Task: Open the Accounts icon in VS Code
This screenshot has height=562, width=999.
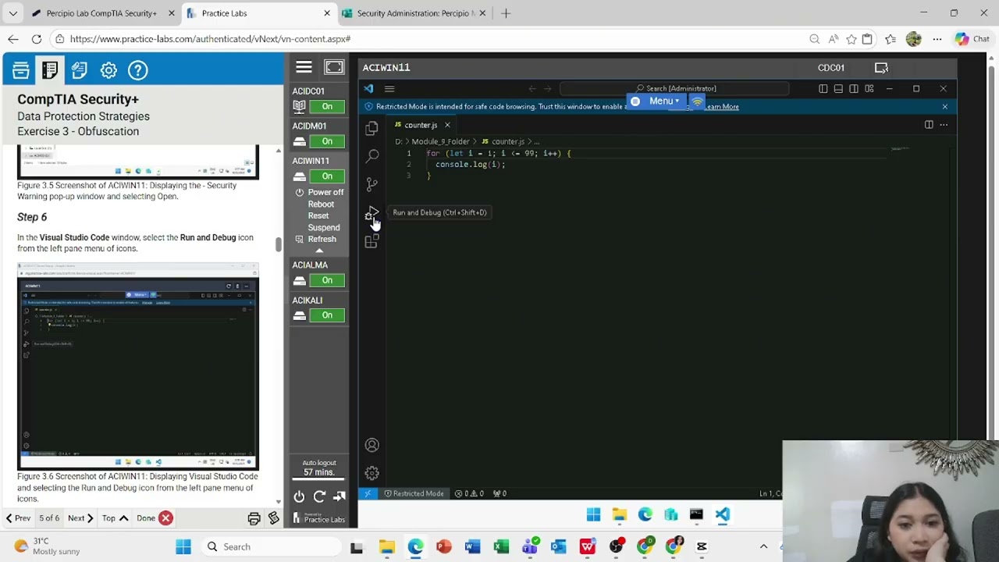Action: [x=372, y=445]
